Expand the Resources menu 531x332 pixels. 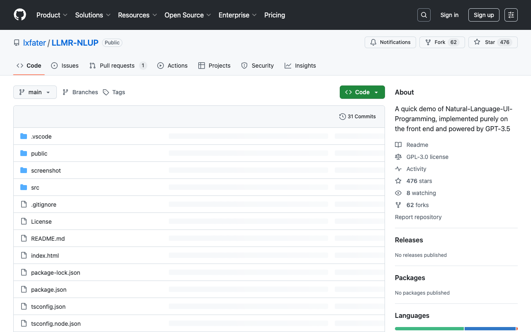click(x=137, y=15)
